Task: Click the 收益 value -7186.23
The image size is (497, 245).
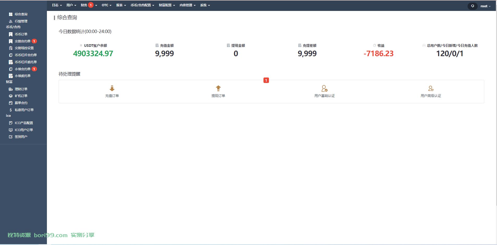Action: point(378,54)
